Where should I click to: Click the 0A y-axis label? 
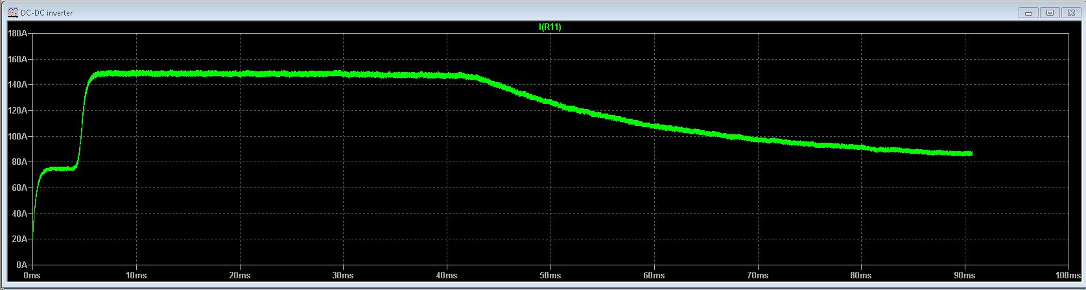pyautogui.click(x=21, y=265)
